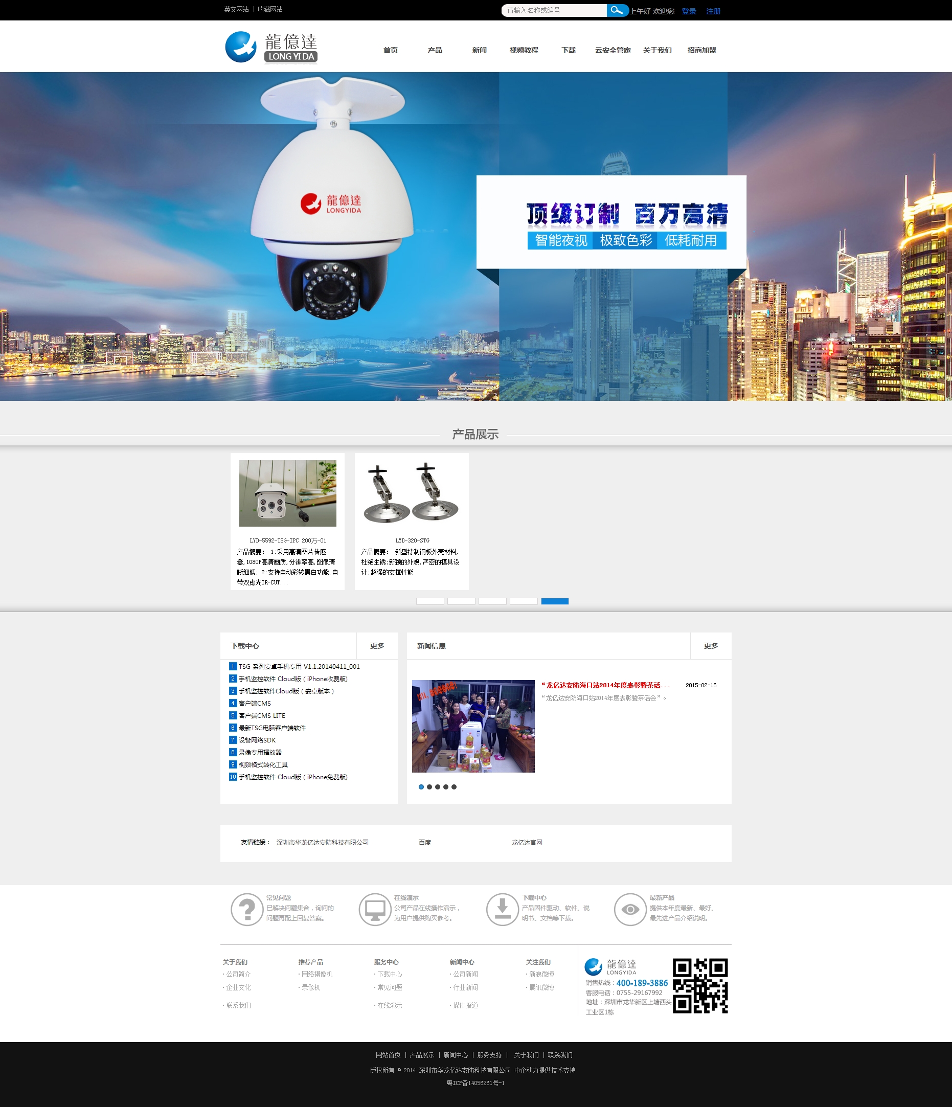Open footer 行业新闻 link

coord(464,987)
